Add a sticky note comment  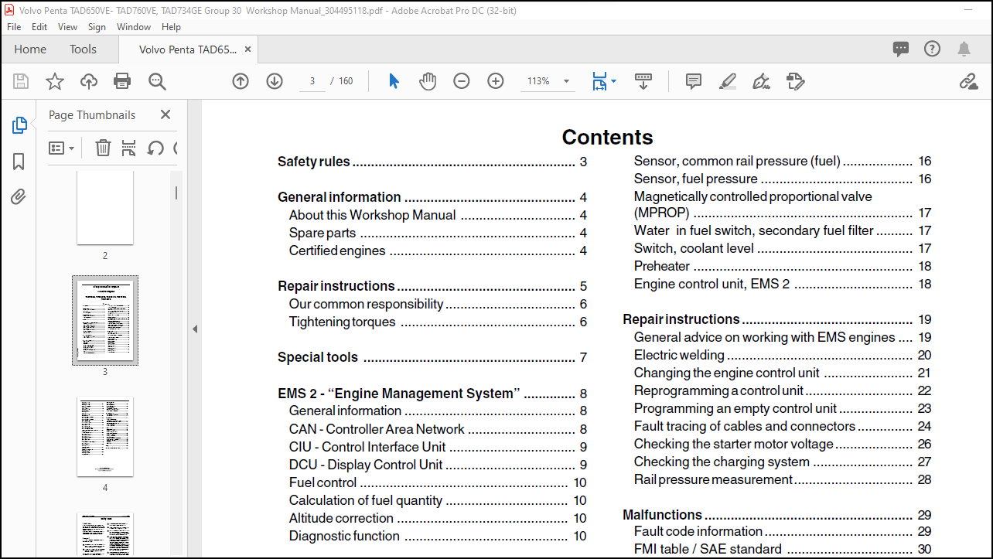point(694,81)
